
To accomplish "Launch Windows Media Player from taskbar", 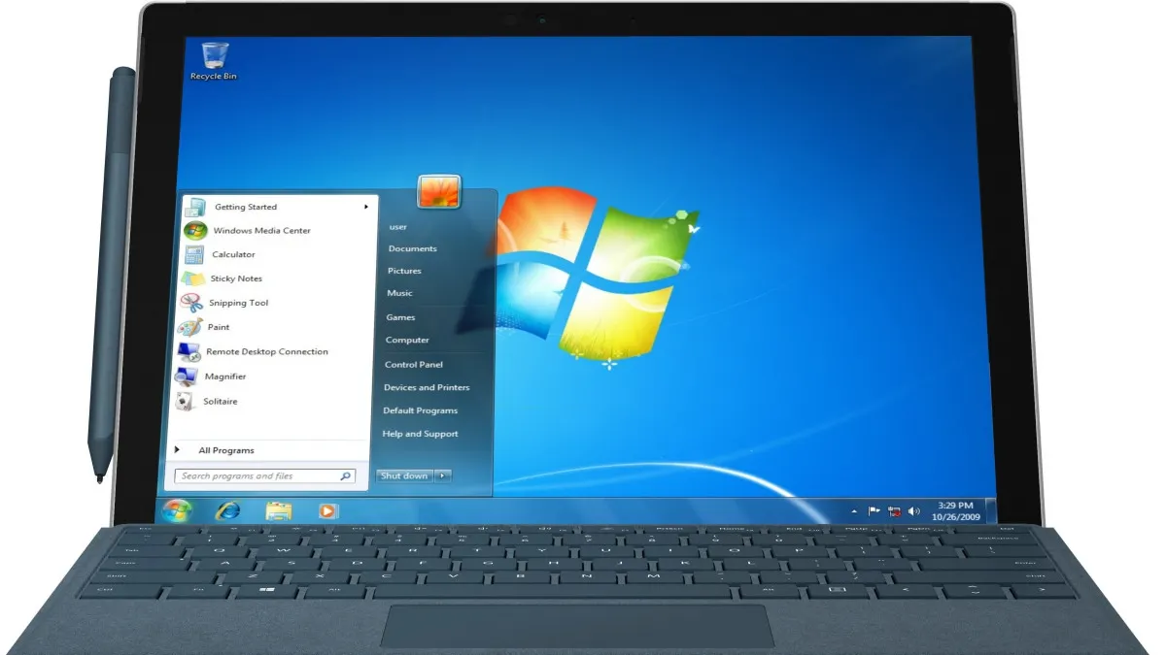I will pos(327,509).
